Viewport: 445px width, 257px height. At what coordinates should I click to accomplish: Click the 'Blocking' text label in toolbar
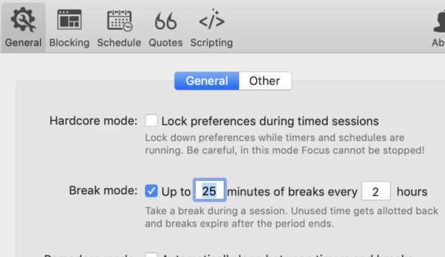pos(70,42)
